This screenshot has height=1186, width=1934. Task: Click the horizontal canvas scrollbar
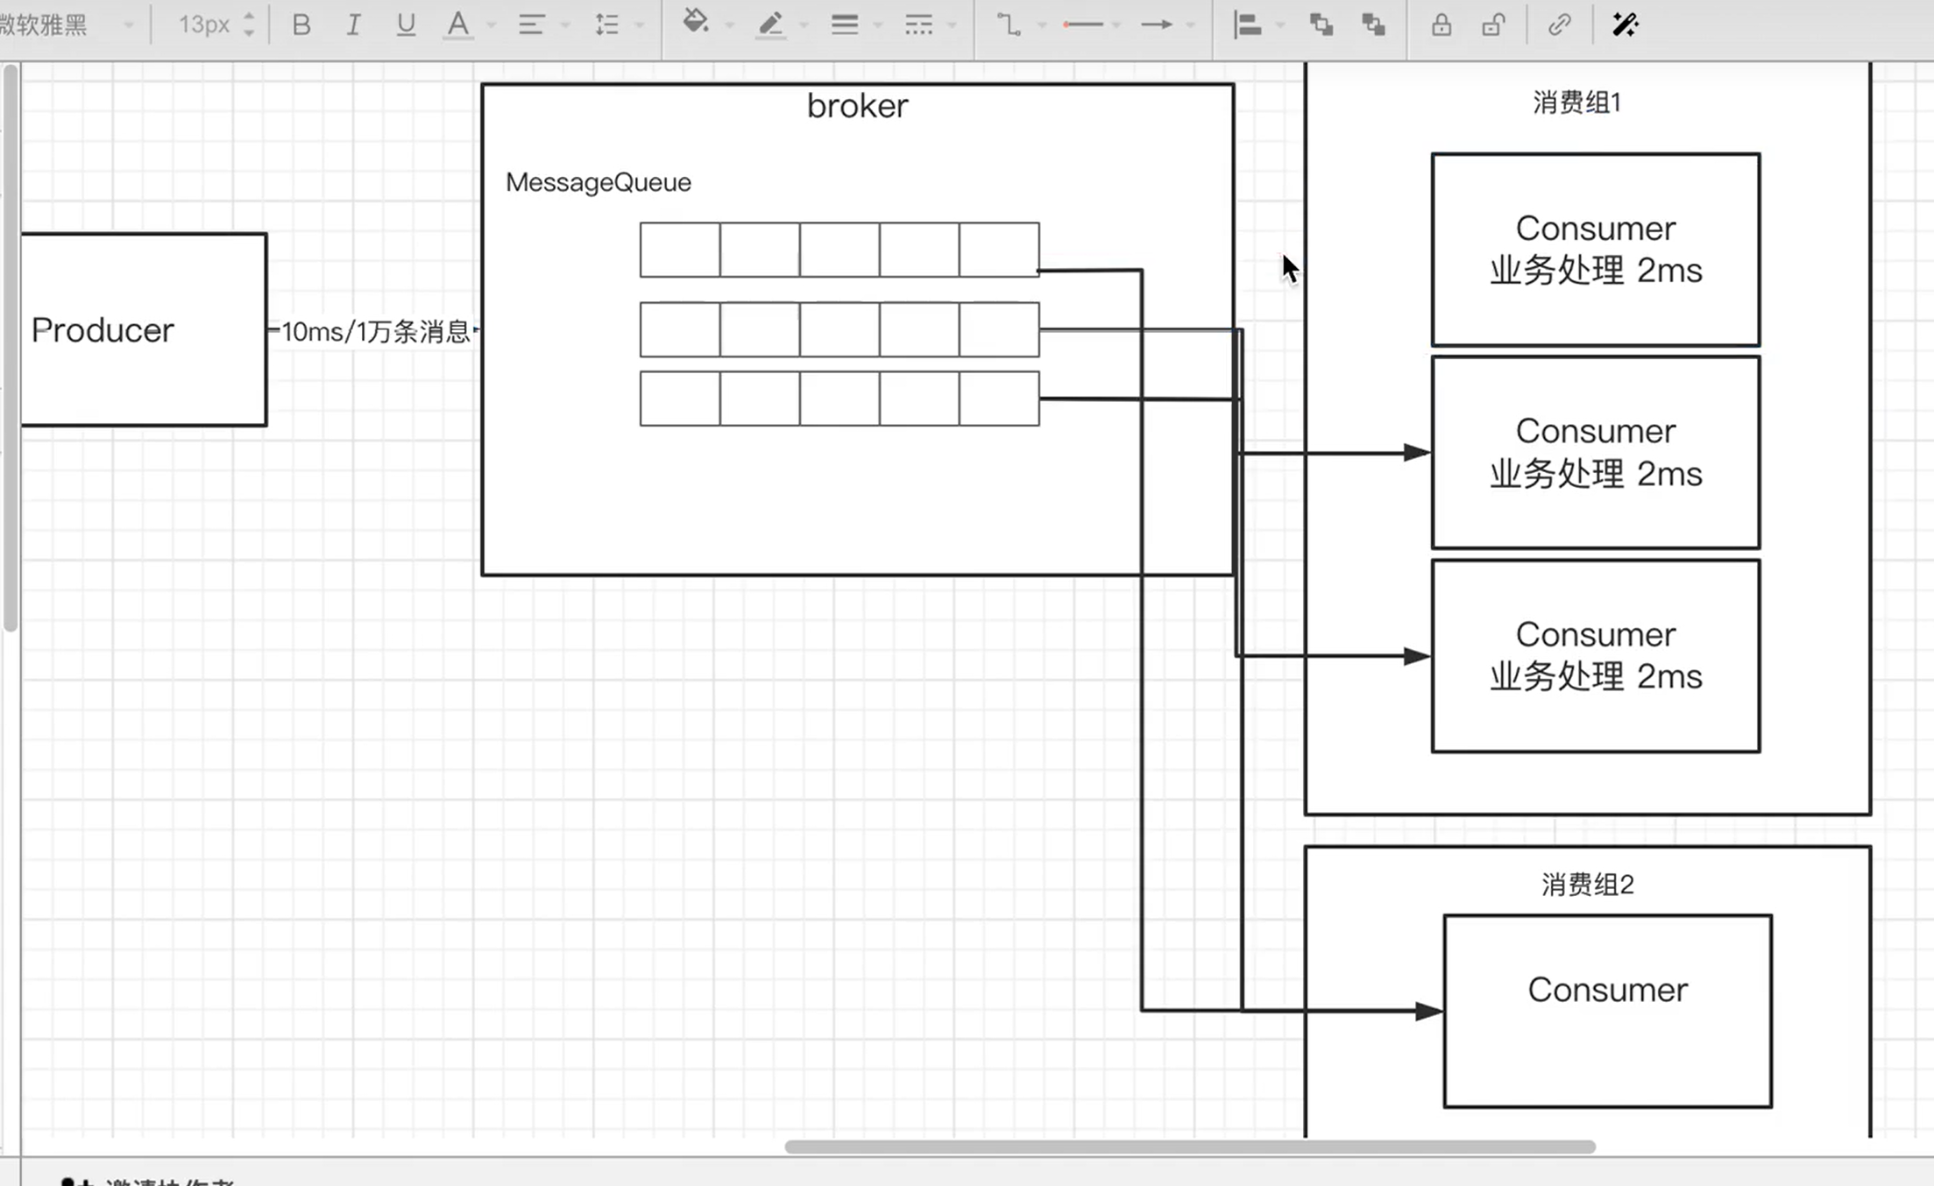tap(1189, 1147)
